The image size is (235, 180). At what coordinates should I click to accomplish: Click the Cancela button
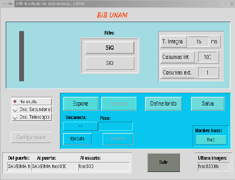click(119, 104)
